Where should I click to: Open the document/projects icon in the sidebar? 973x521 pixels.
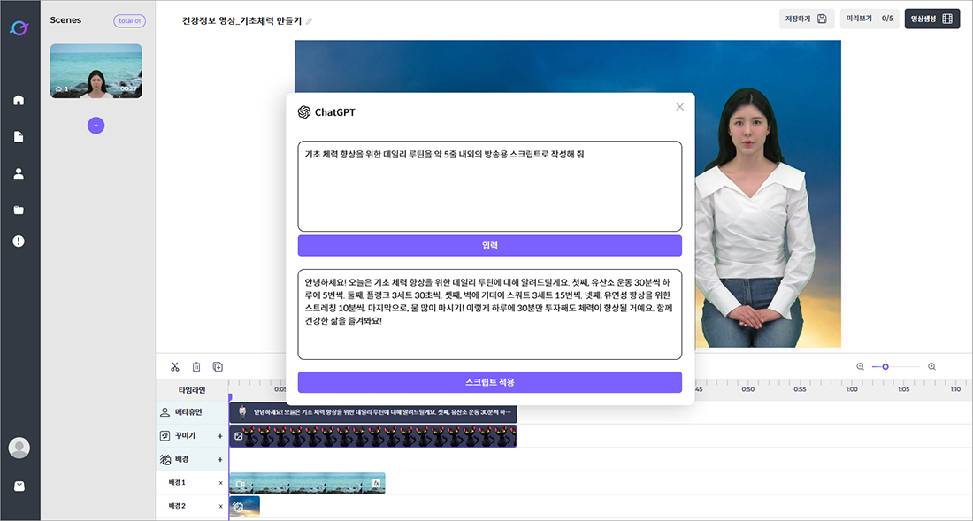[19, 136]
